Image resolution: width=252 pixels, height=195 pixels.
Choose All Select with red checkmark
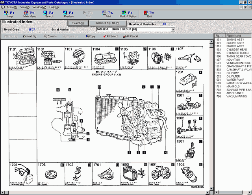pyautogui.click(x=111, y=36)
